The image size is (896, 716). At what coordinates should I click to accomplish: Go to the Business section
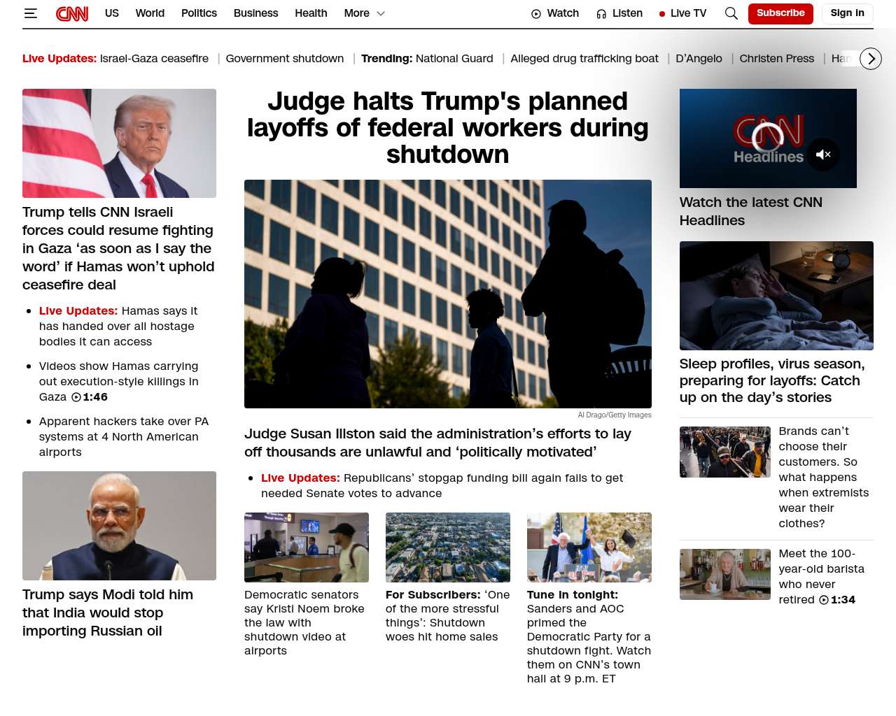tap(255, 13)
